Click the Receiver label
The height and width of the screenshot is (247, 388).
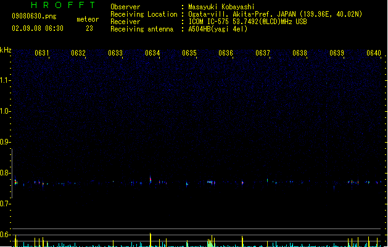(125, 22)
